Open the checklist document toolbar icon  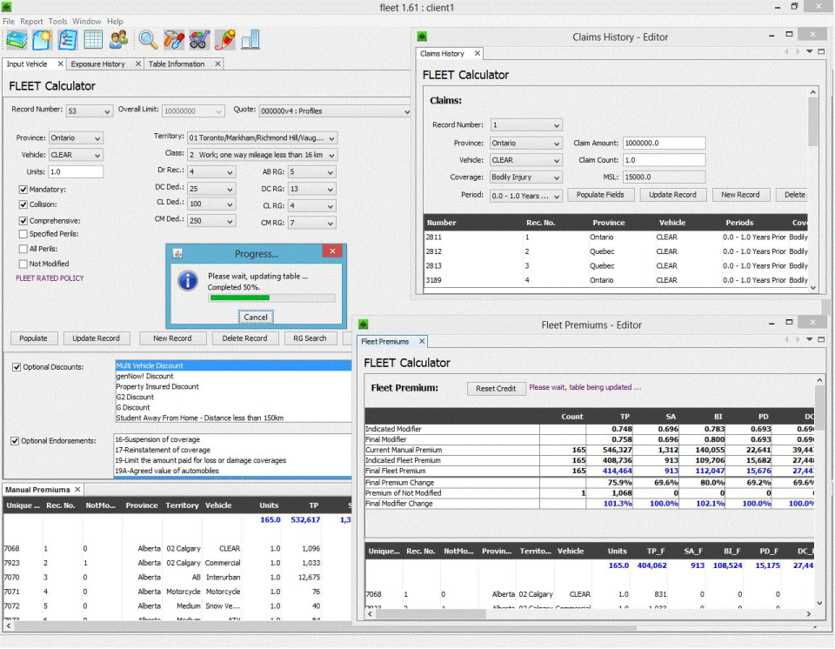pos(68,40)
